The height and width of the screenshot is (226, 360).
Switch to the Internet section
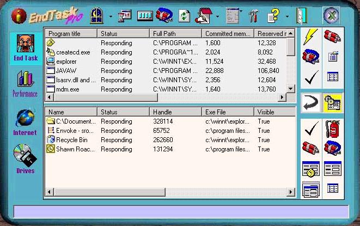[x=25, y=122]
